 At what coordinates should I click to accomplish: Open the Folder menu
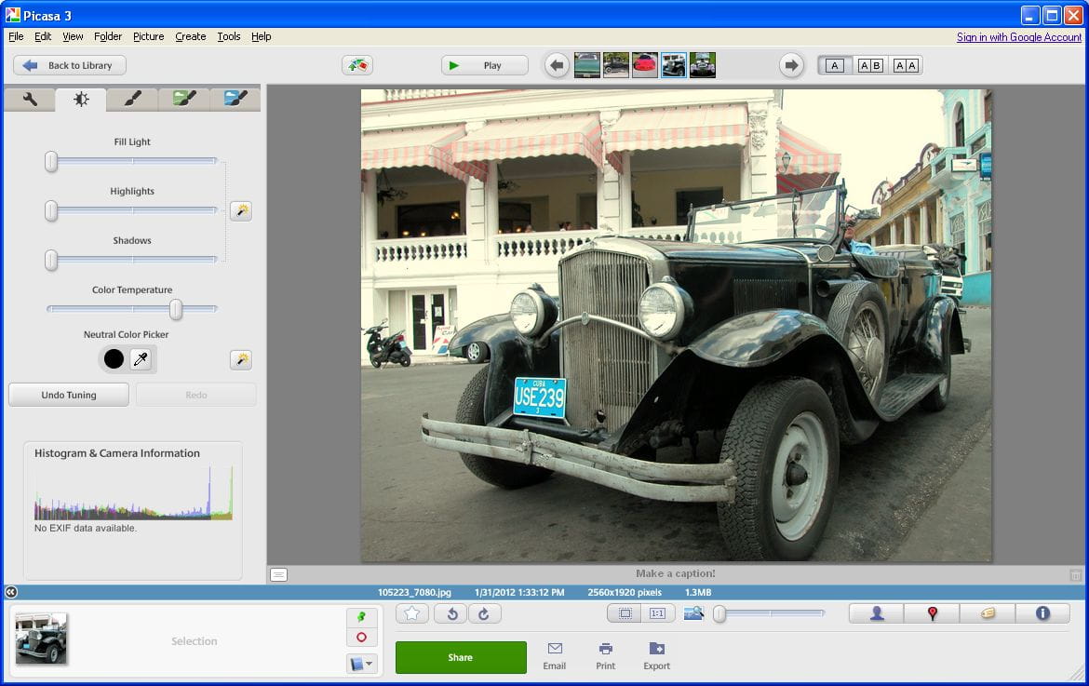[x=108, y=37]
